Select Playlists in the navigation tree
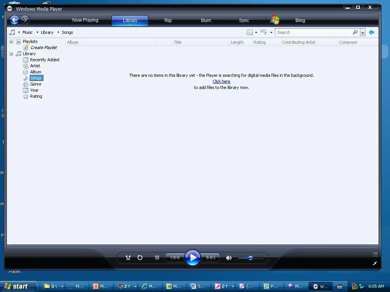The width and height of the screenshot is (390, 292). [x=30, y=41]
